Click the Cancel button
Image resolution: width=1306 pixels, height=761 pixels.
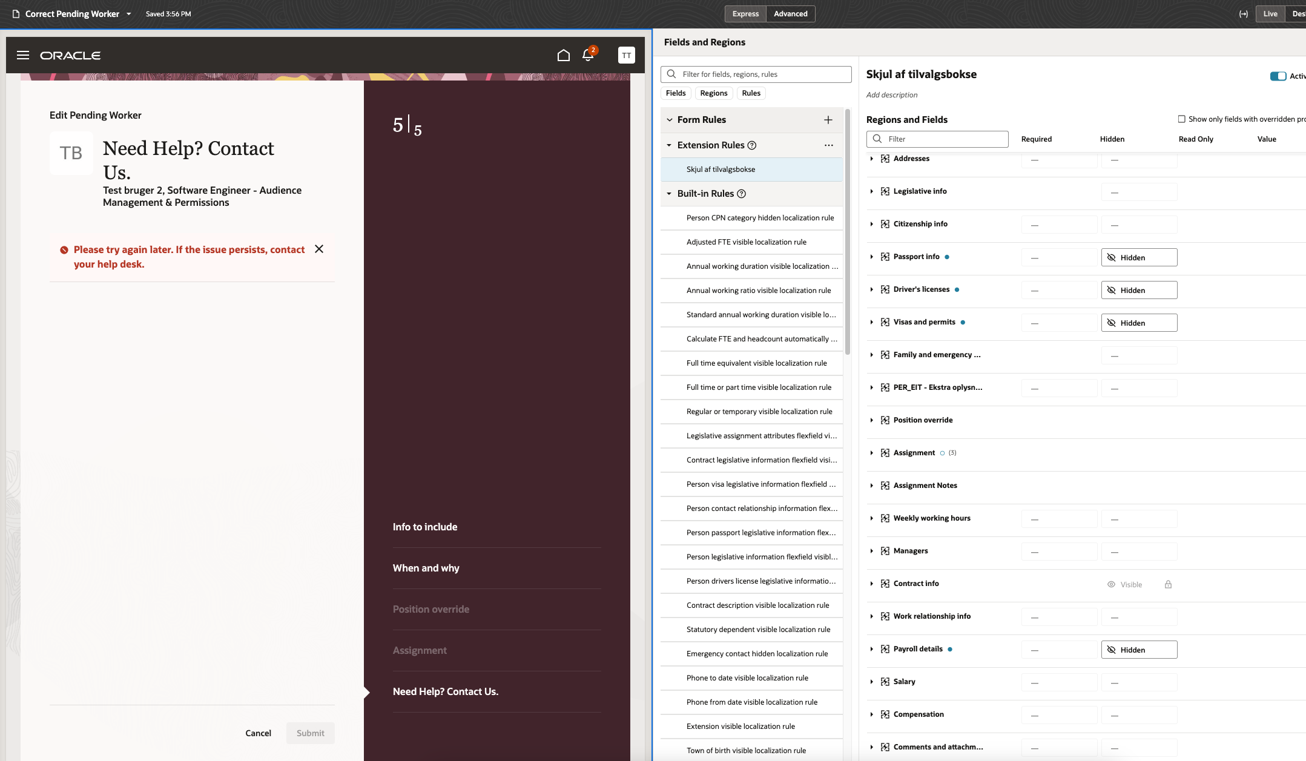(x=258, y=733)
